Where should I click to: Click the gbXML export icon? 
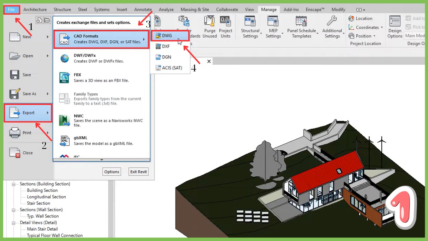pyautogui.click(x=65, y=140)
